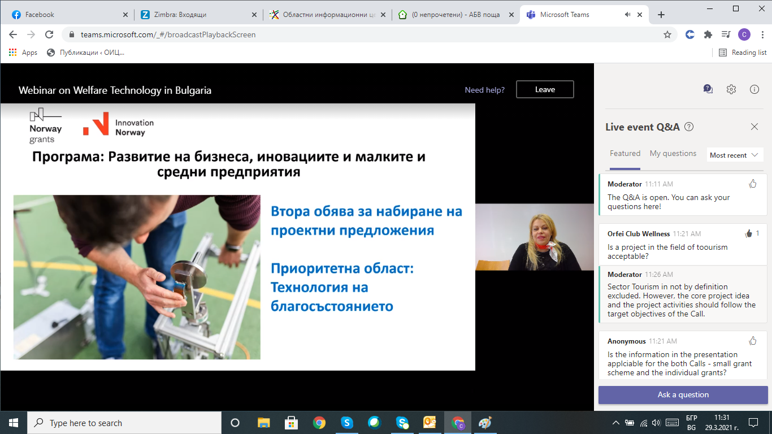Click Ask a question button
This screenshot has width=772, height=434.
pos(683,394)
